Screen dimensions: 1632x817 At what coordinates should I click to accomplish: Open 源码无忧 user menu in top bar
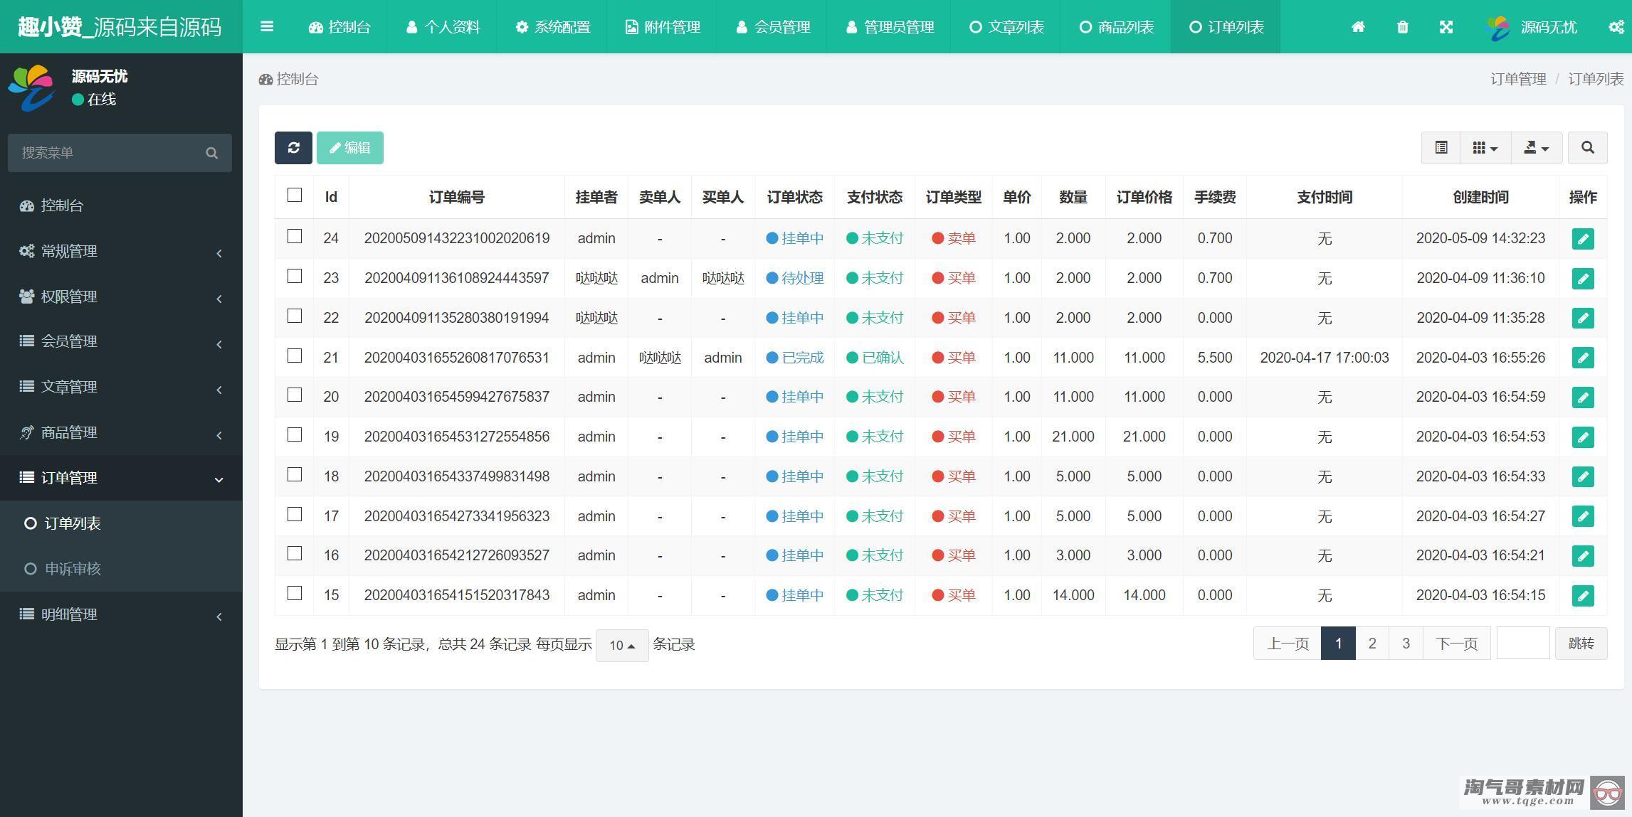[x=1532, y=27]
